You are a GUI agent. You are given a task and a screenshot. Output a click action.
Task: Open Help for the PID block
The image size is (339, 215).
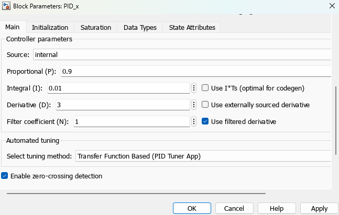(277, 208)
